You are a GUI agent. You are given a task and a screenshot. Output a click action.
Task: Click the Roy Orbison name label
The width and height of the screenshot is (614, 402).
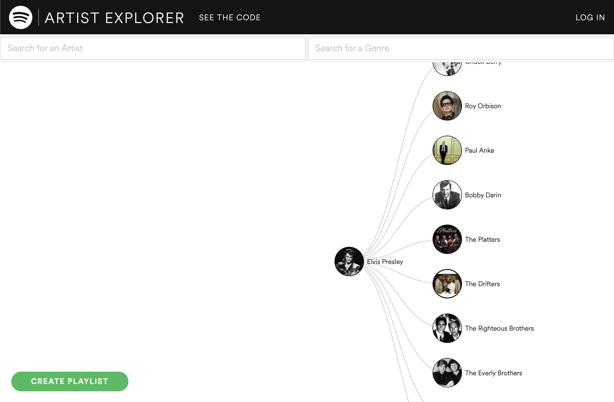click(483, 106)
